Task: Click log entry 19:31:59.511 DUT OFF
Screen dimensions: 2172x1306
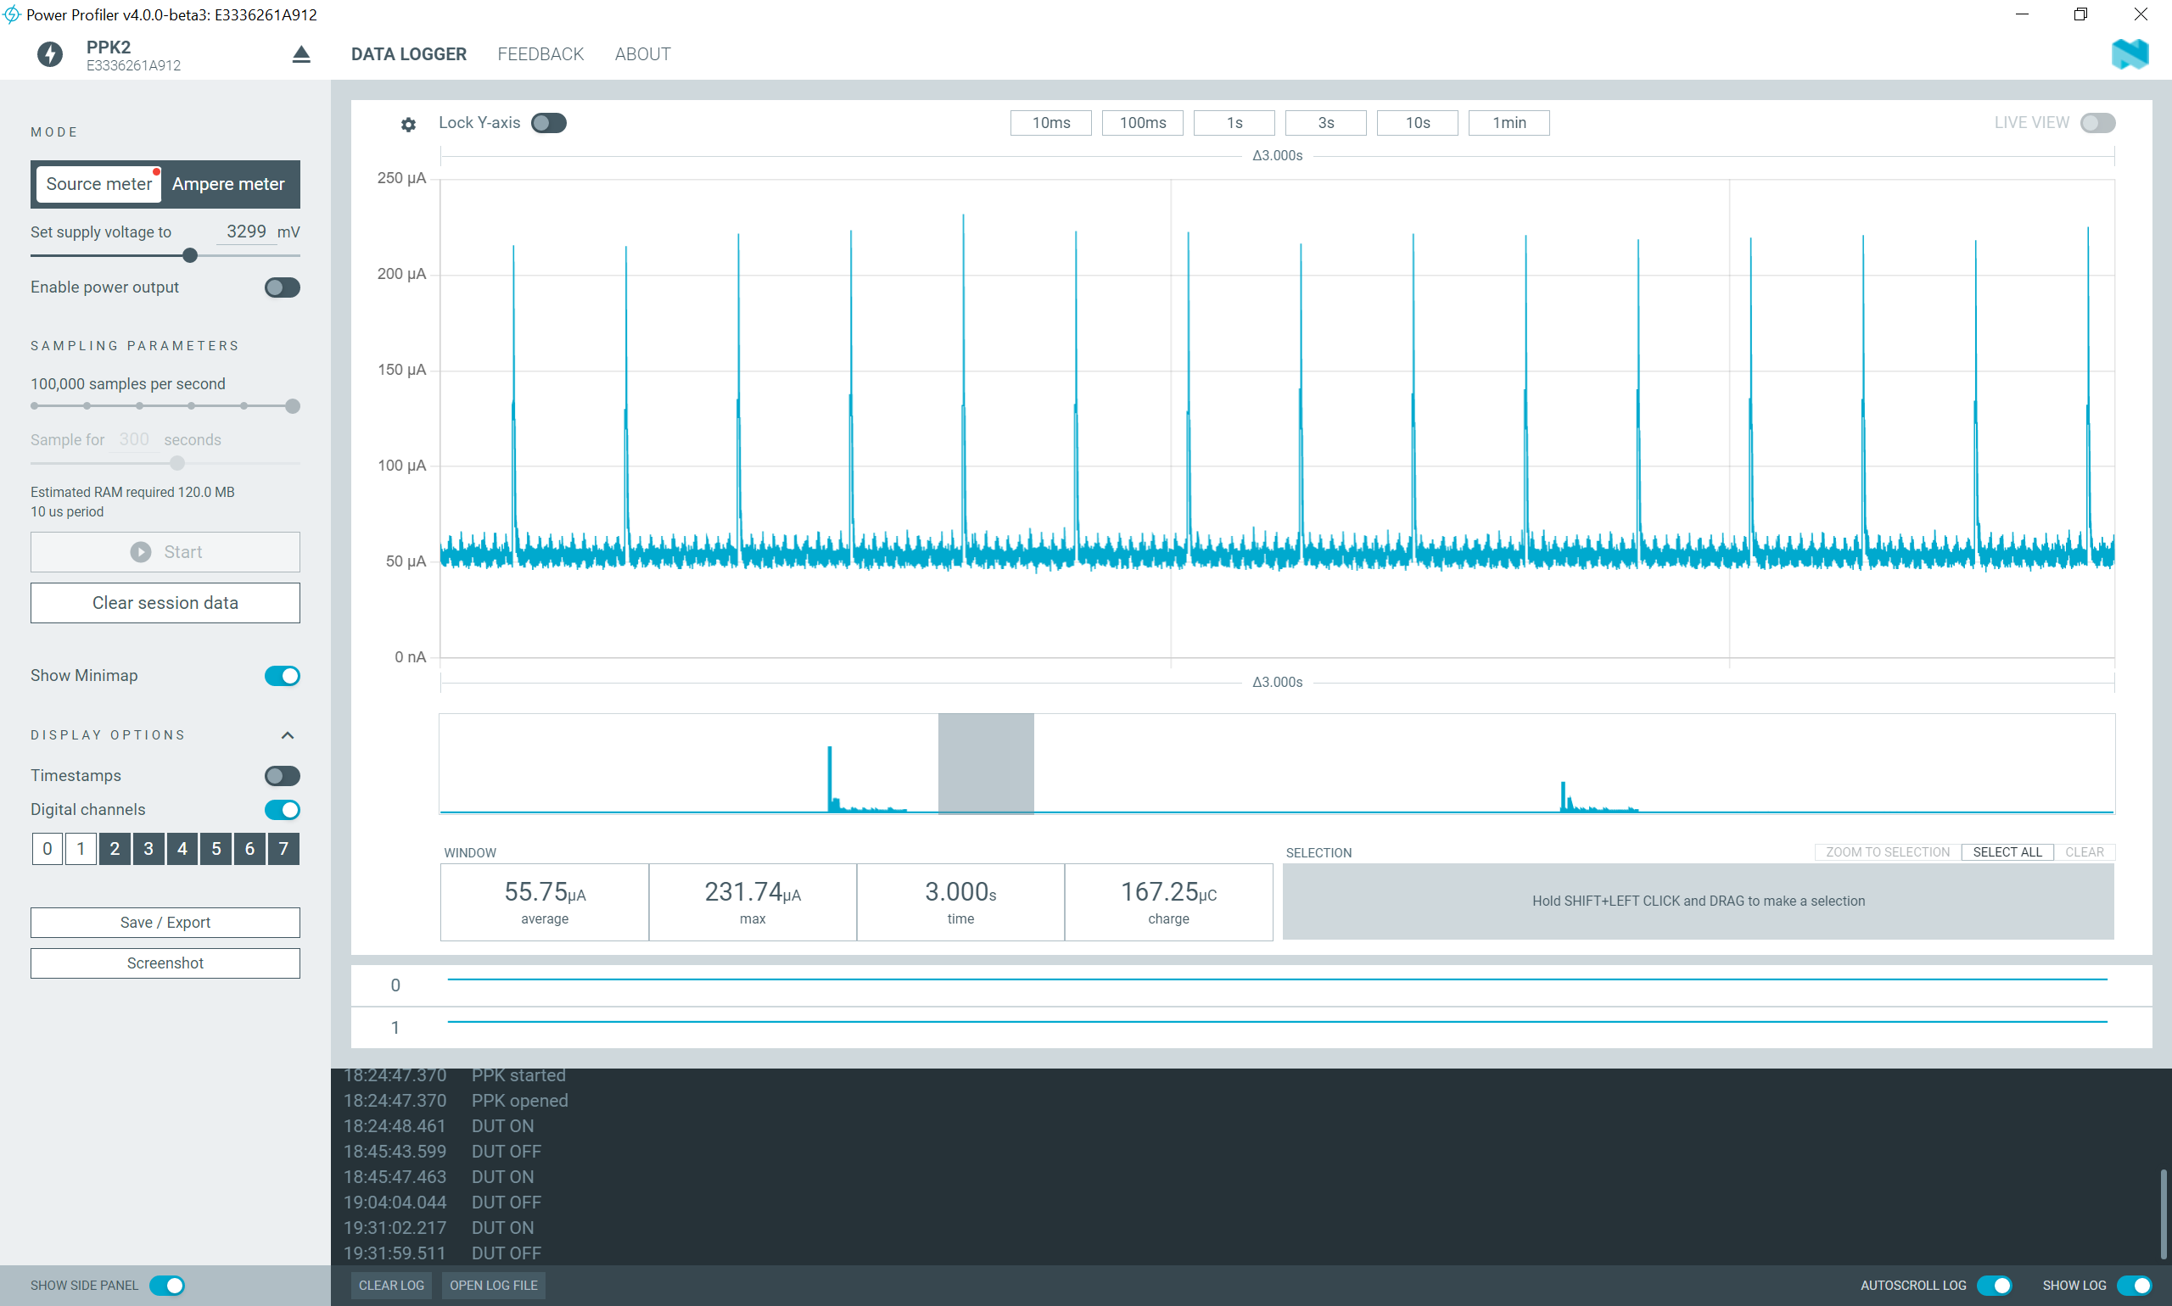Action: [442, 1253]
